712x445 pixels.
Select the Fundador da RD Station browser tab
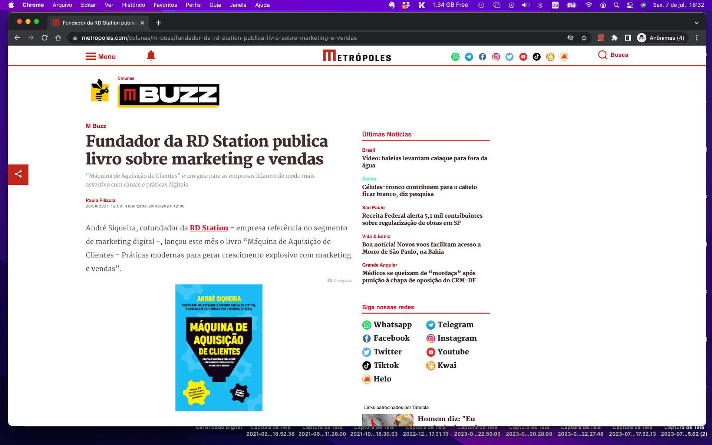click(98, 23)
